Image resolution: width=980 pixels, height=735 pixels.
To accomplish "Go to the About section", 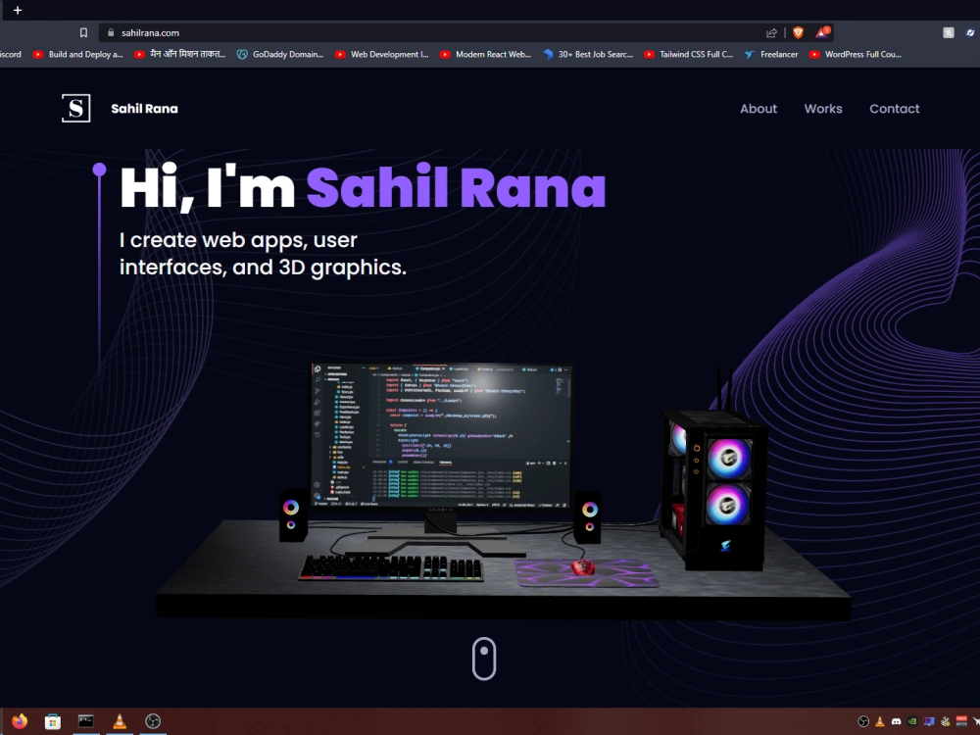I will coord(759,109).
